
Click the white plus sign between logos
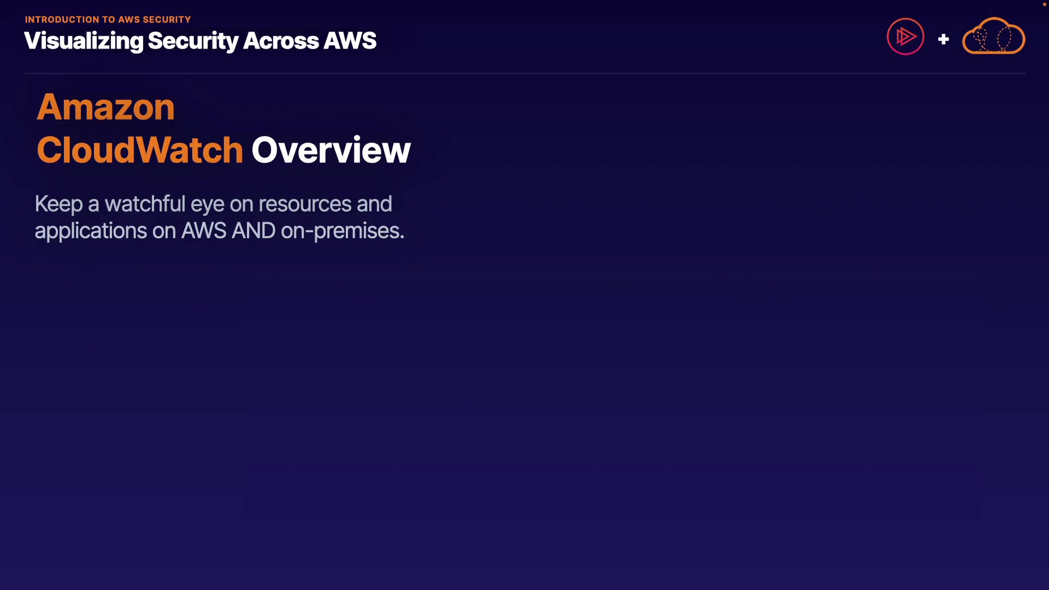click(x=943, y=39)
